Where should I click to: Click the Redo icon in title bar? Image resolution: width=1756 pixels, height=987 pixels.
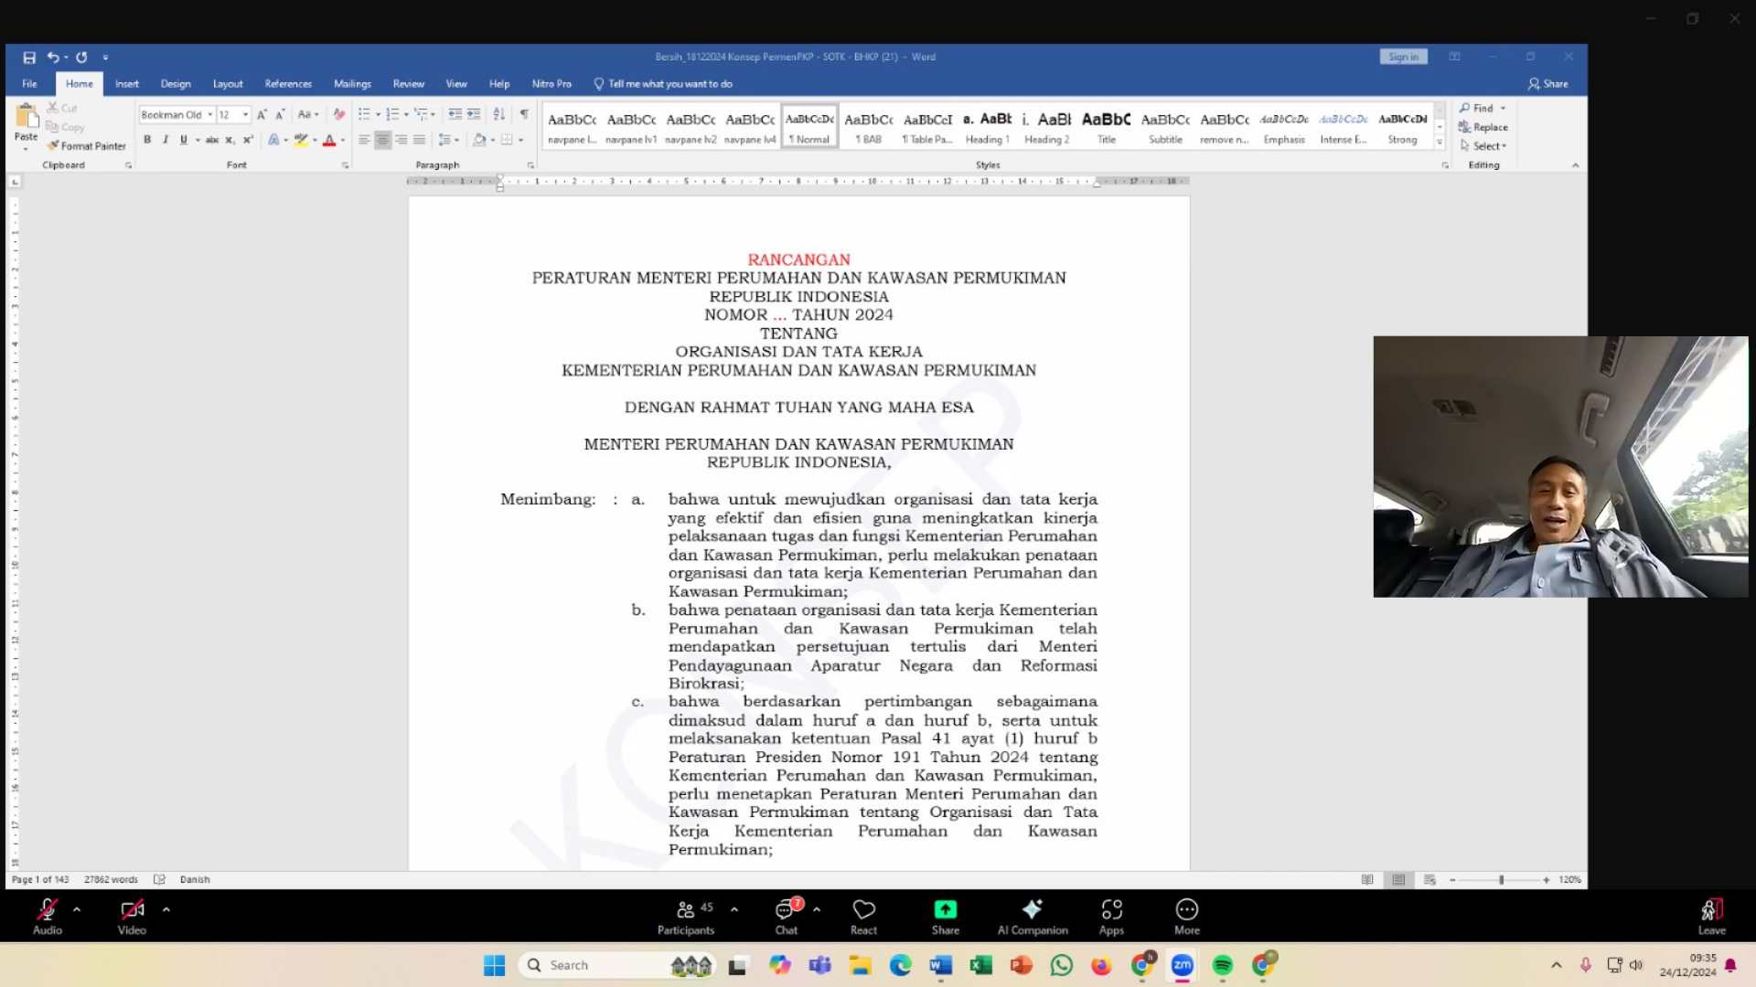click(81, 57)
